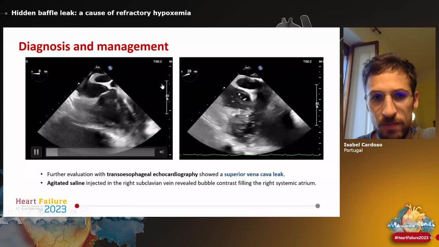Toggle the TIS0.2 indicator on the right echo
The image size is (439, 247).
308,61
